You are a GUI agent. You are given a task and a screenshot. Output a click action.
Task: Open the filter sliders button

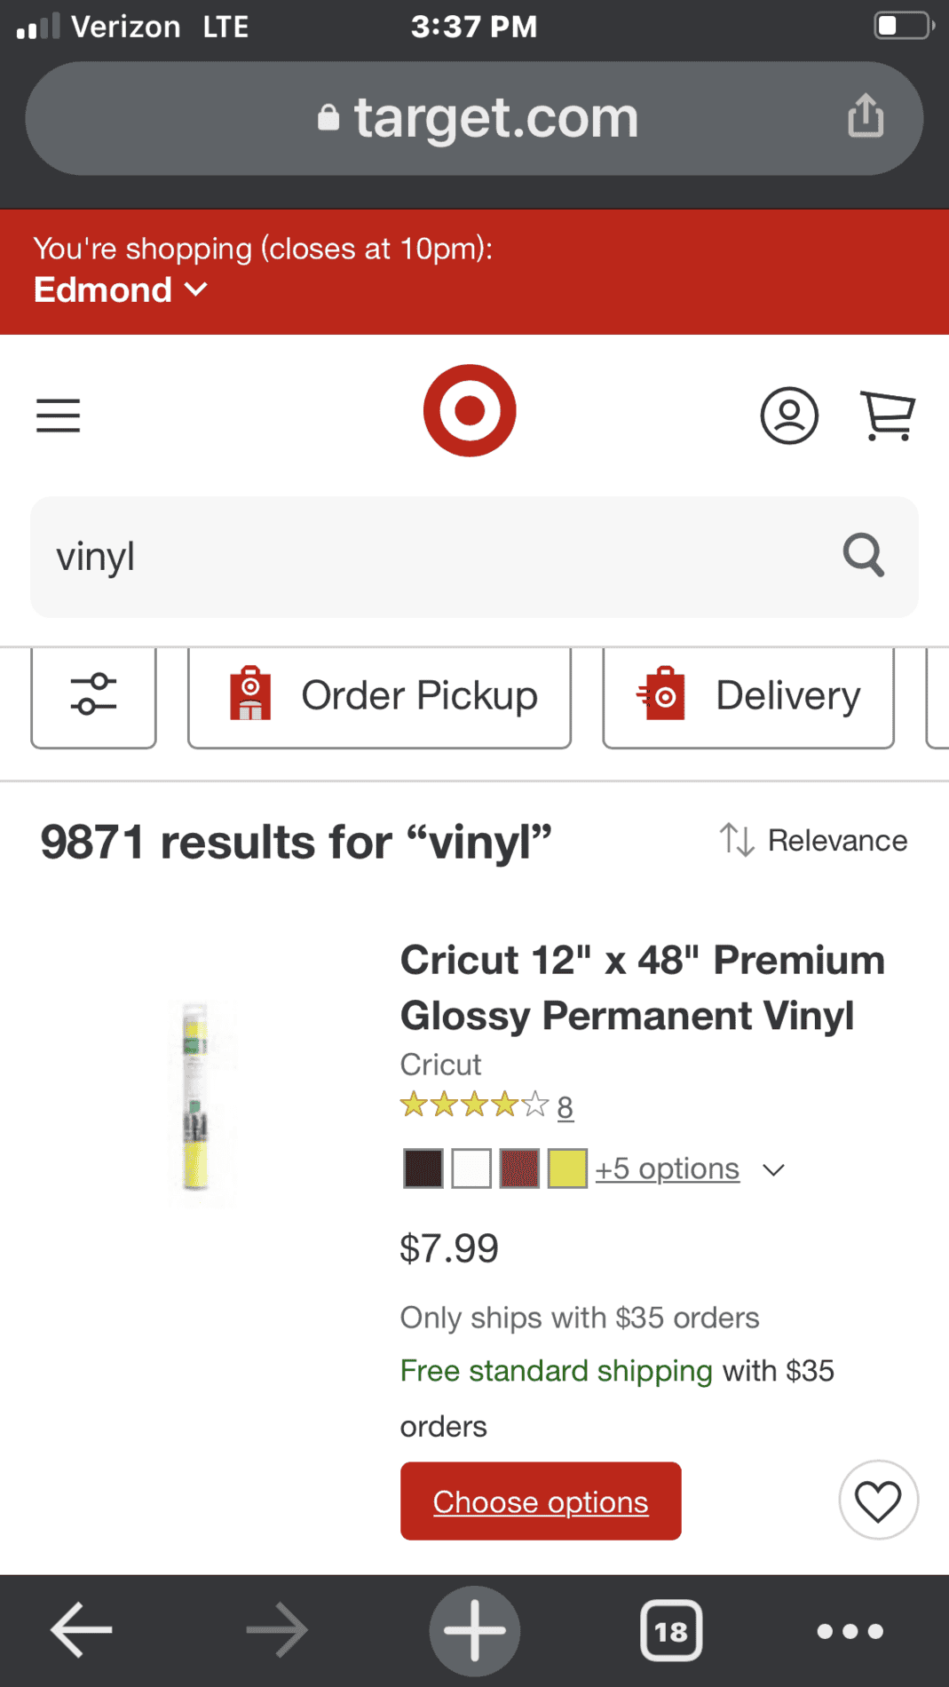[93, 695]
